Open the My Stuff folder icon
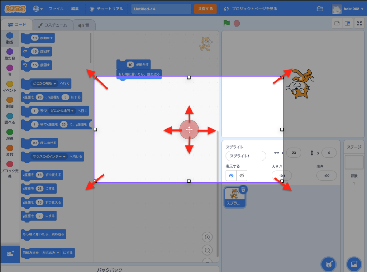Image resolution: width=367 pixels, height=272 pixels. click(320, 9)
